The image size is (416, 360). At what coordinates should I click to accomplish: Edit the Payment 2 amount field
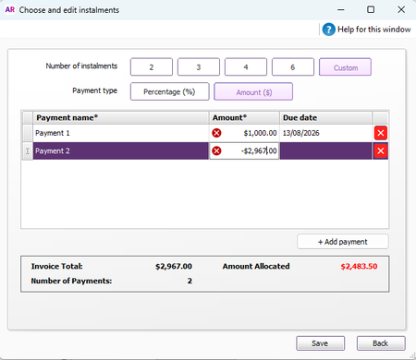click(x=244, y=150)
